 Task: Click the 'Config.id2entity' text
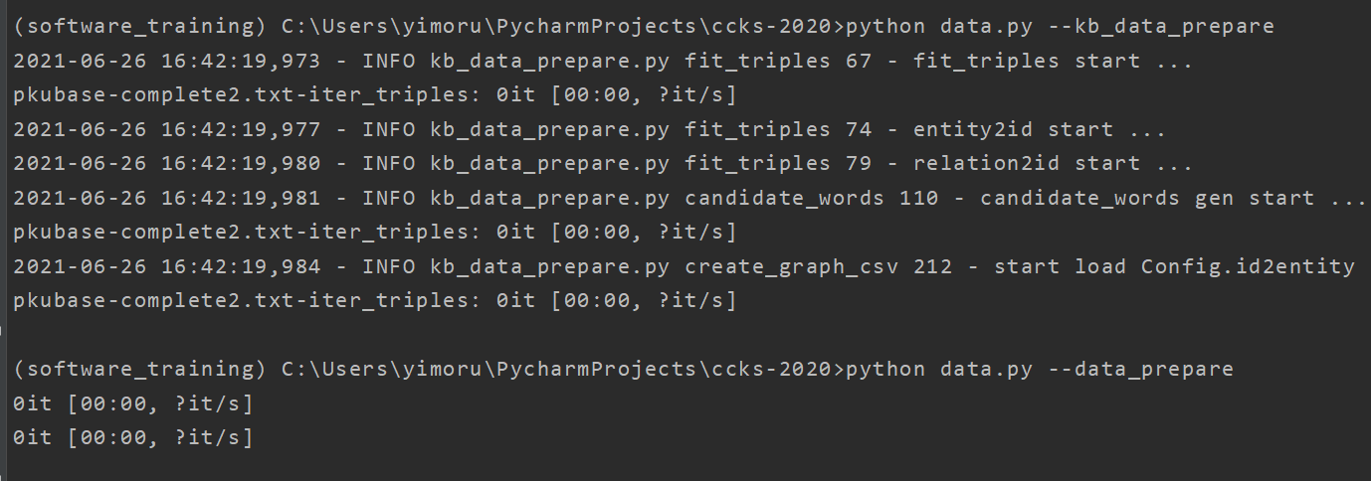1248,265
